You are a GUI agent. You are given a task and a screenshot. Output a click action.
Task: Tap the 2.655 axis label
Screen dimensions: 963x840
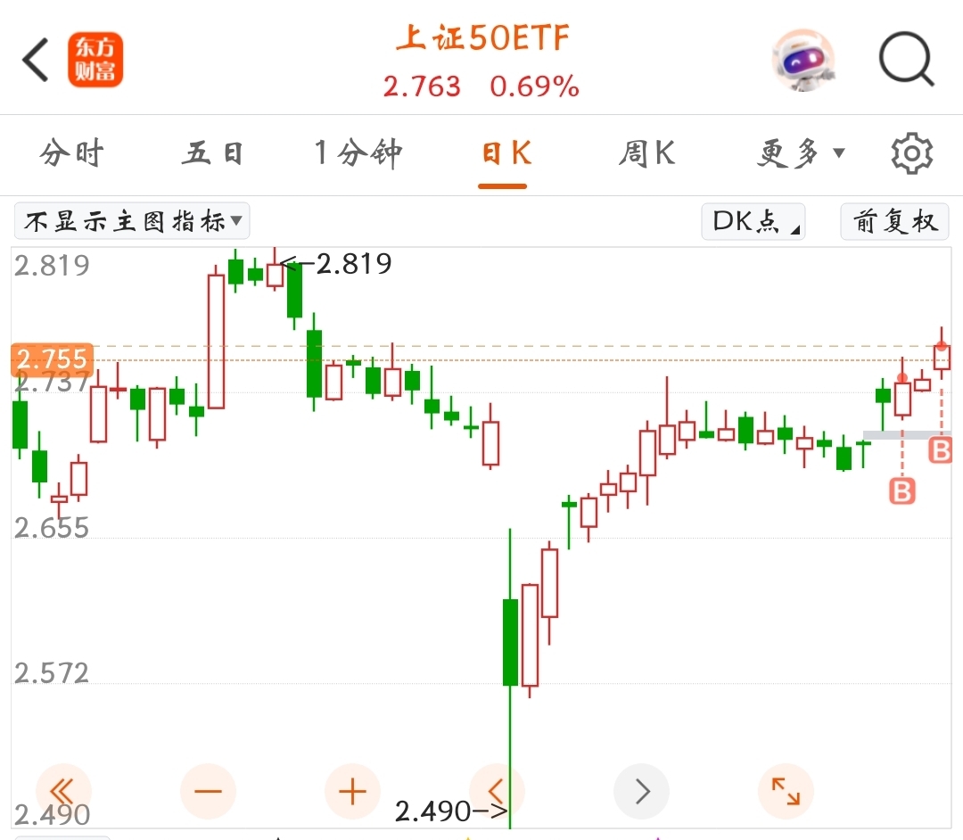pyautogui.click(x=52, y=528)
